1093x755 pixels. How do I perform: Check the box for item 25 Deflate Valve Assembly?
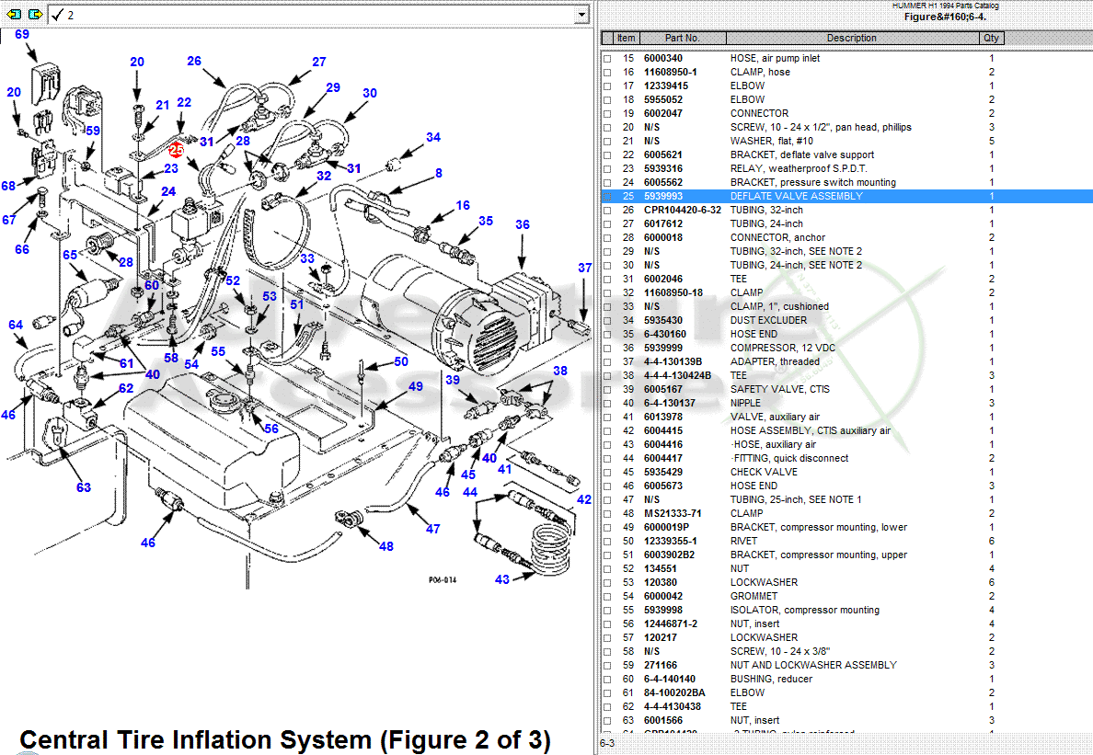(607, 197)
